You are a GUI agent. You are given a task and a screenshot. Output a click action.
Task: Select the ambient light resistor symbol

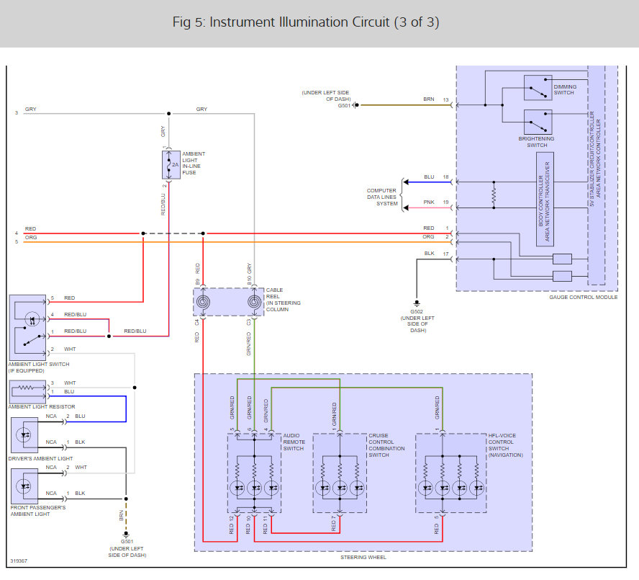(27, 391)
